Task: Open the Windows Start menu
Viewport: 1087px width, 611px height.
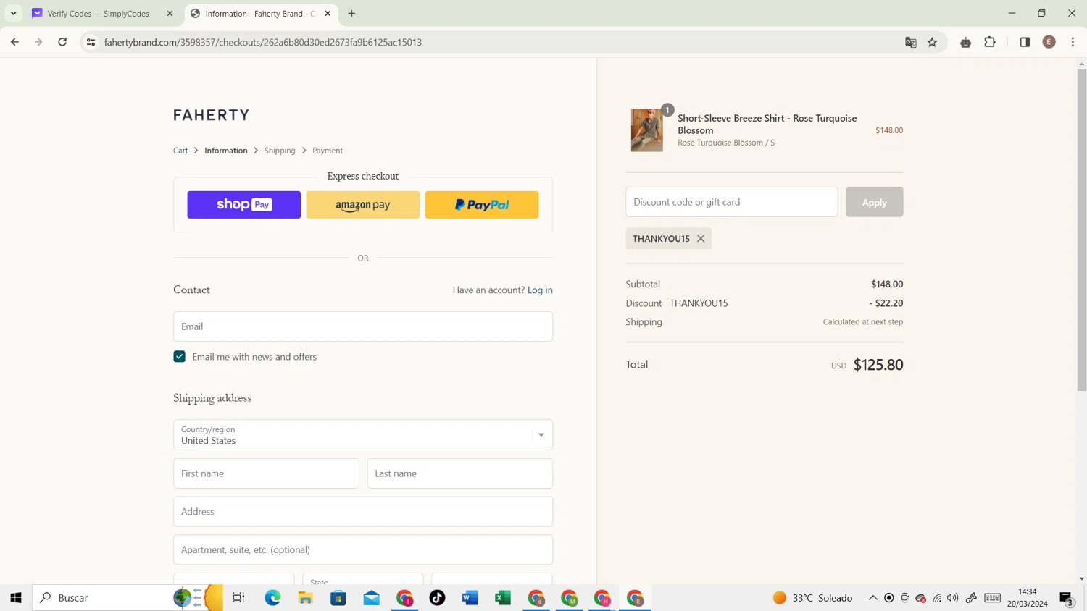Action: coord(16,598)
